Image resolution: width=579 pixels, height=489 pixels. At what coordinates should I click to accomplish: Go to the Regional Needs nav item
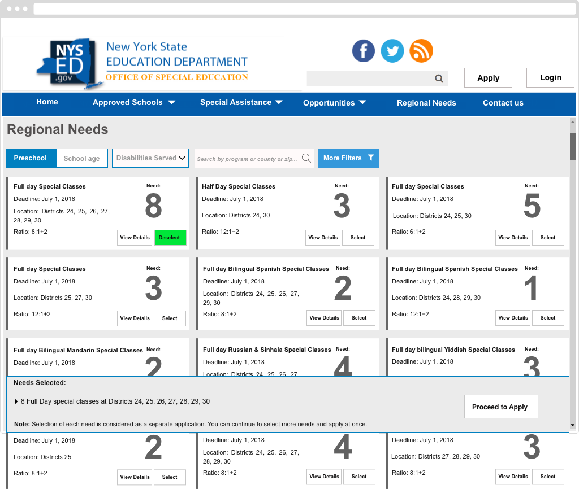pyautogui.click(x=426, y=103)
